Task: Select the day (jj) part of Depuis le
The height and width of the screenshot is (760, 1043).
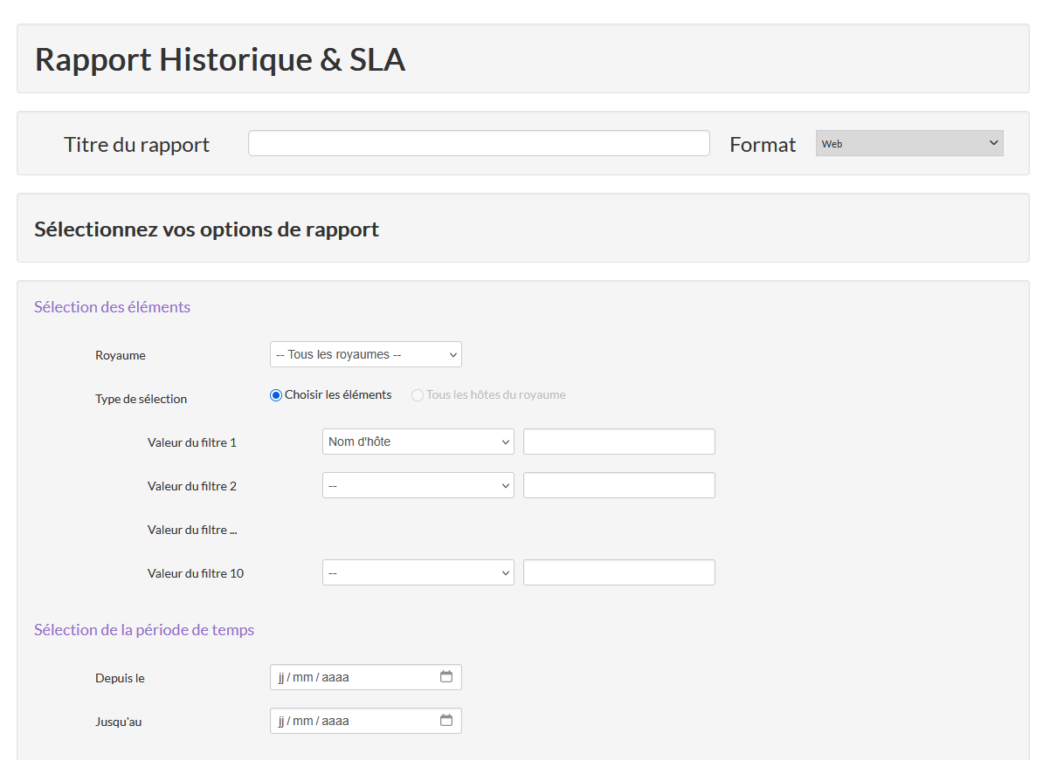Action: pos(281,678)
